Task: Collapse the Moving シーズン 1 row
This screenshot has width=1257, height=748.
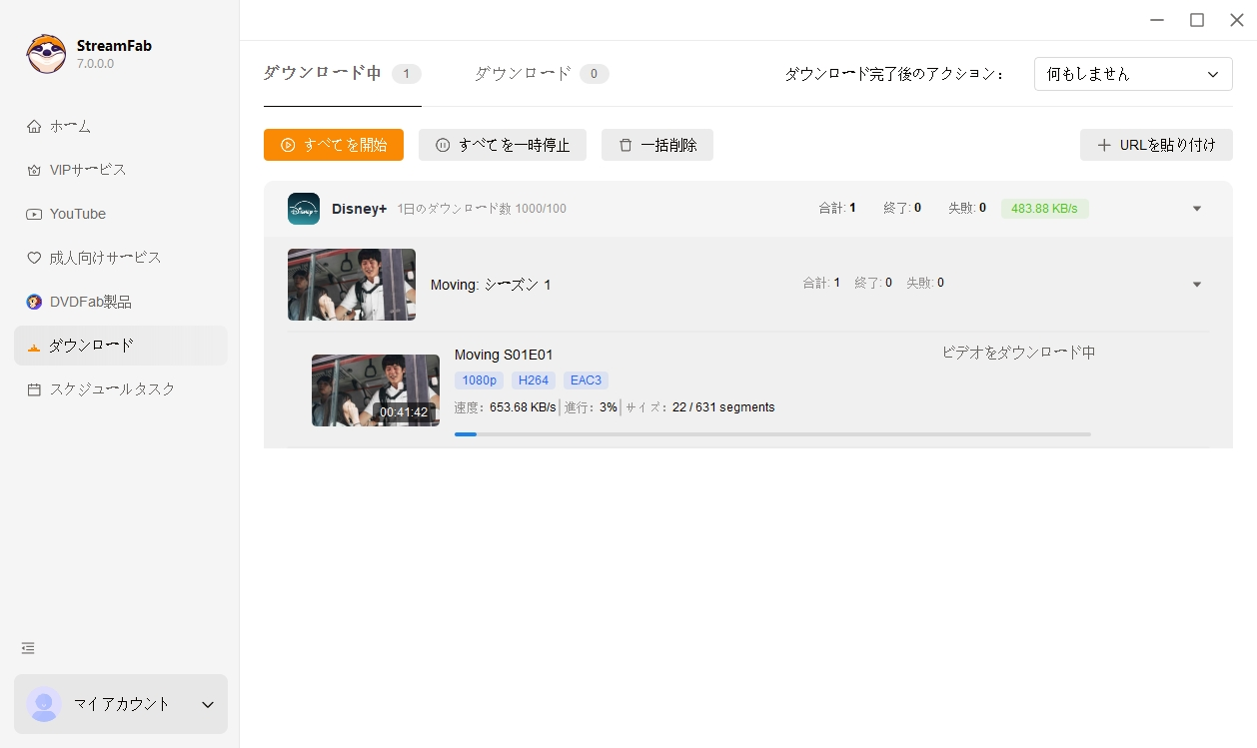Action: click(x=1196, y=284)
